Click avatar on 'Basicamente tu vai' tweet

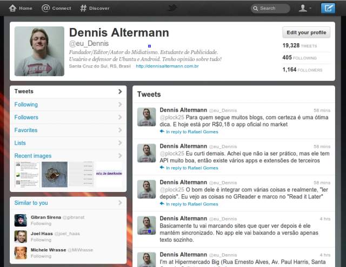pos(147,225)
